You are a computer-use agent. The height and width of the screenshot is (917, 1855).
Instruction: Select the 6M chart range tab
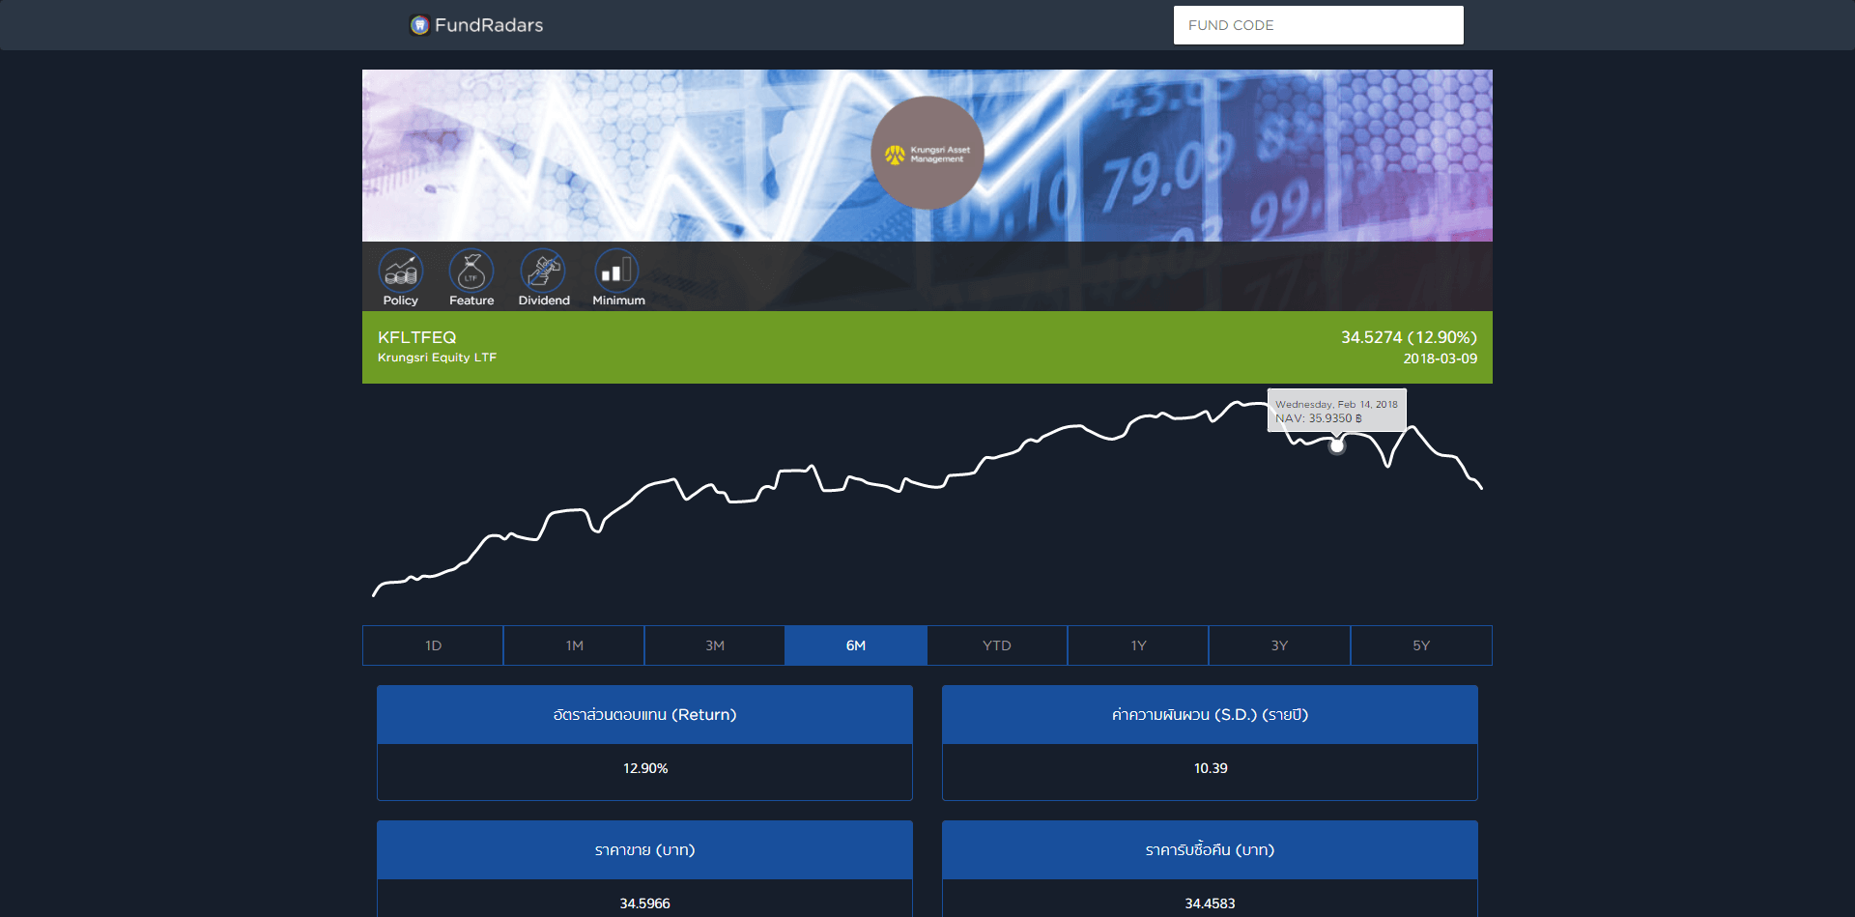click(856, 645)
